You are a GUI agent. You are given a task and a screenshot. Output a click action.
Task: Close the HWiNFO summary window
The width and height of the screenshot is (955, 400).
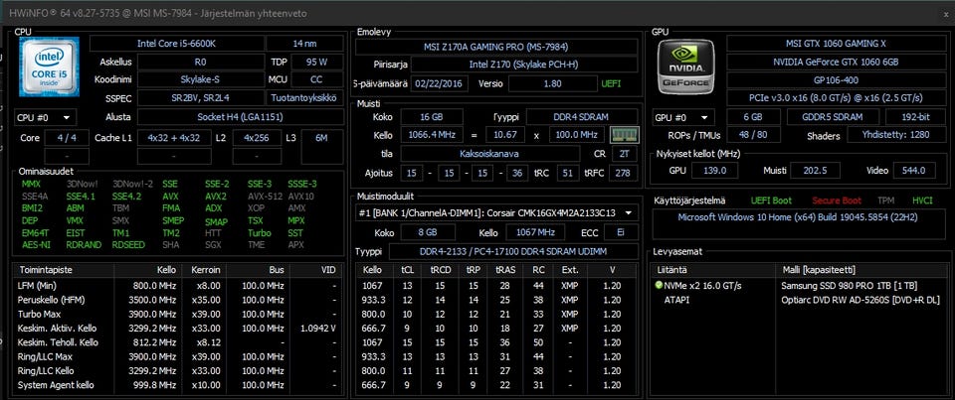pyautogui.click(x=945, y=14)
